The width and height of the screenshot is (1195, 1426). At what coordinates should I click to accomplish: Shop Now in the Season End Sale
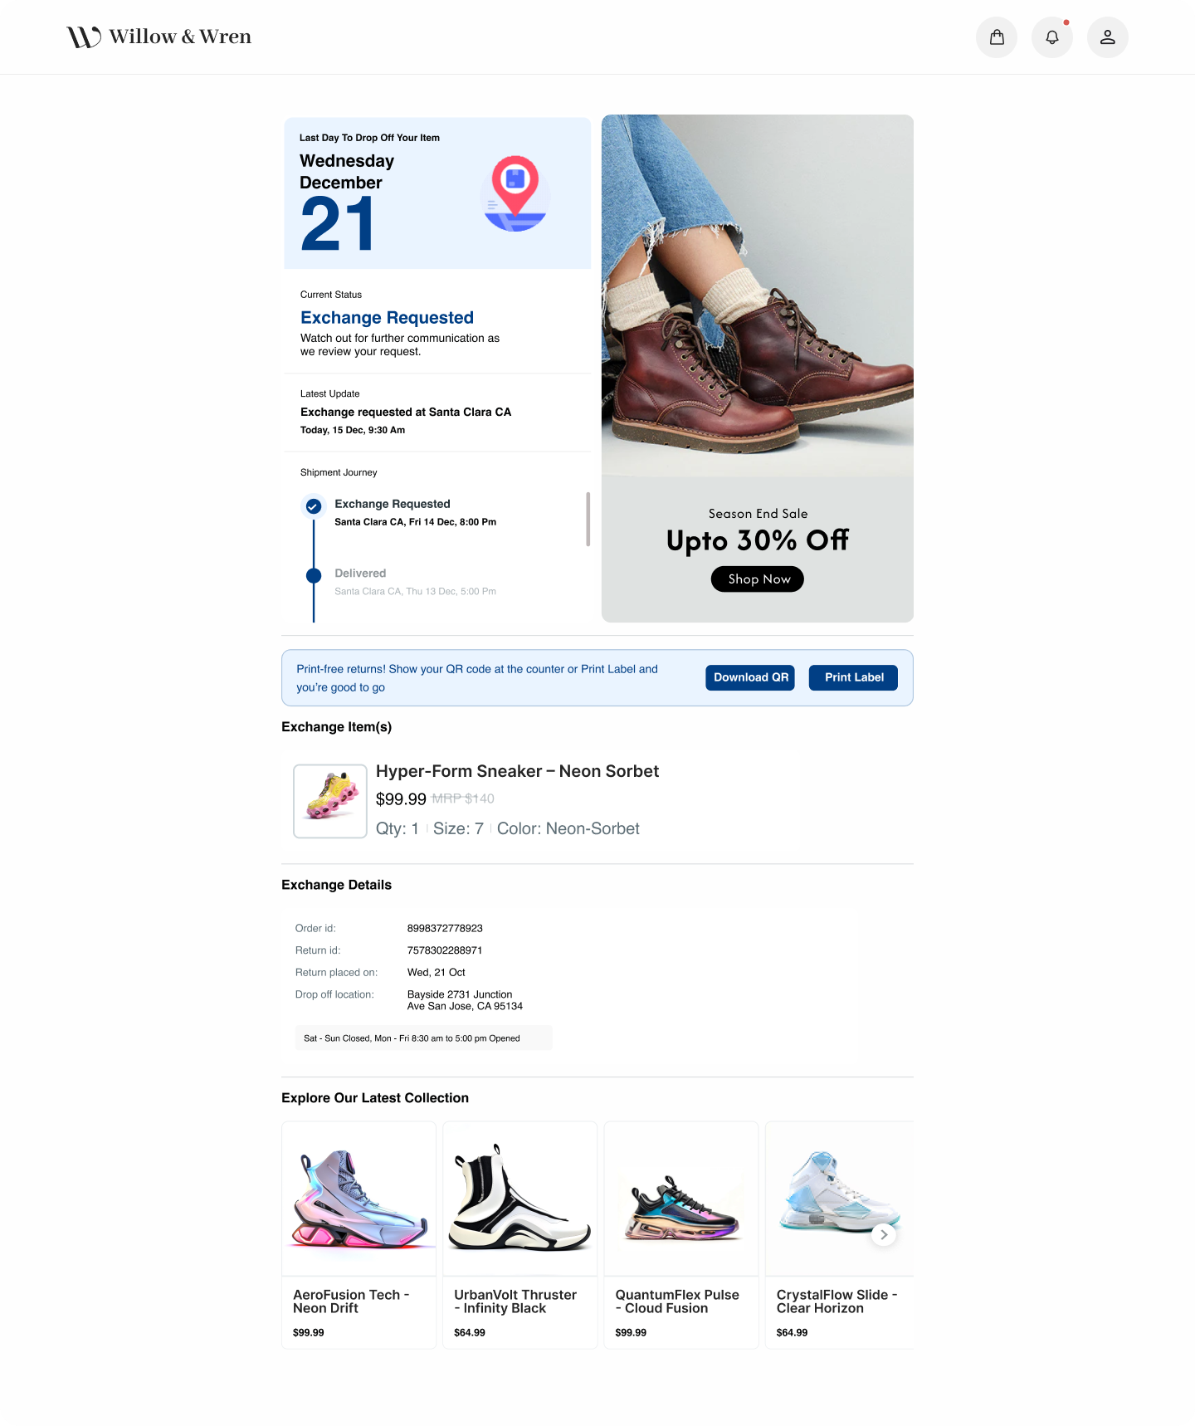coord(758,579)
